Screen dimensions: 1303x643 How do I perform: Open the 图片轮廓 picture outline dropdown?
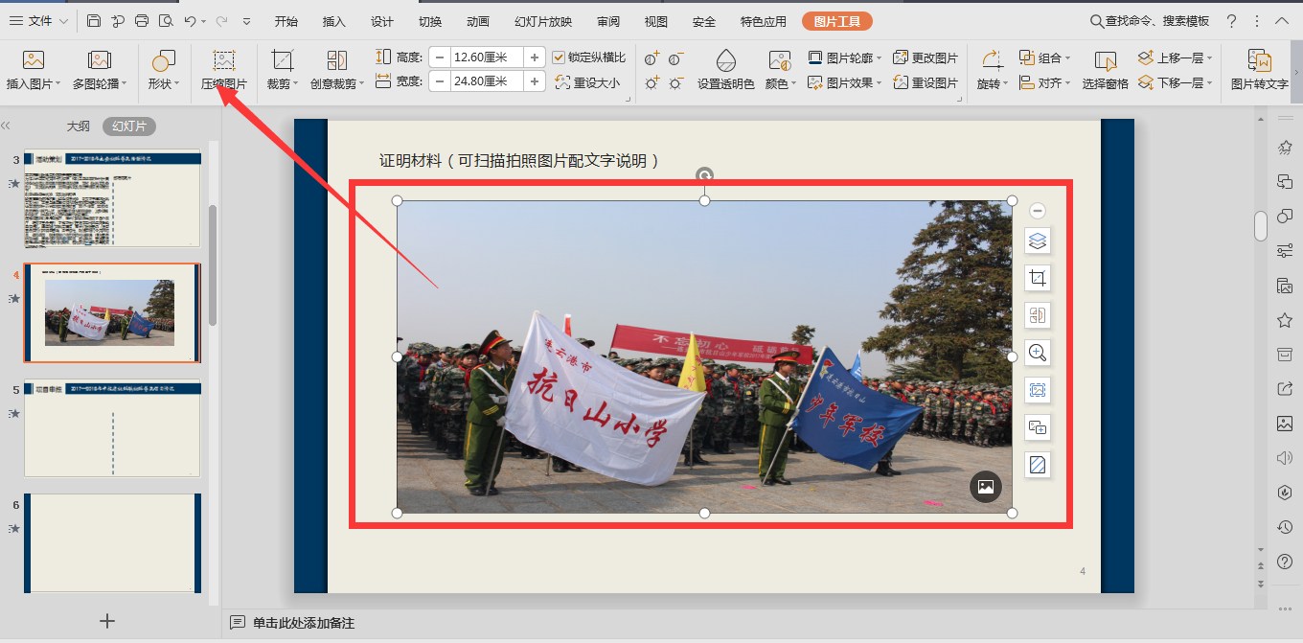click(x=841, y=57)
